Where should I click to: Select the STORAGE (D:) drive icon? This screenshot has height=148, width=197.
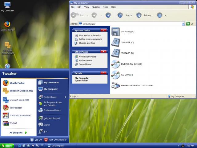point(115,53)
